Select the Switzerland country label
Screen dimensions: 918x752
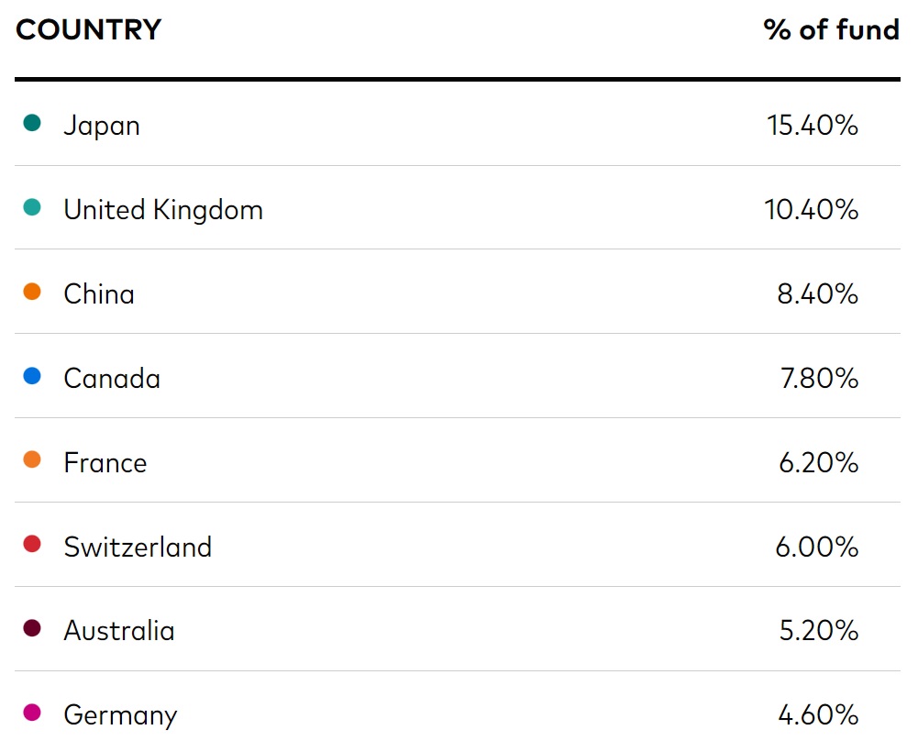pos(138,547)
